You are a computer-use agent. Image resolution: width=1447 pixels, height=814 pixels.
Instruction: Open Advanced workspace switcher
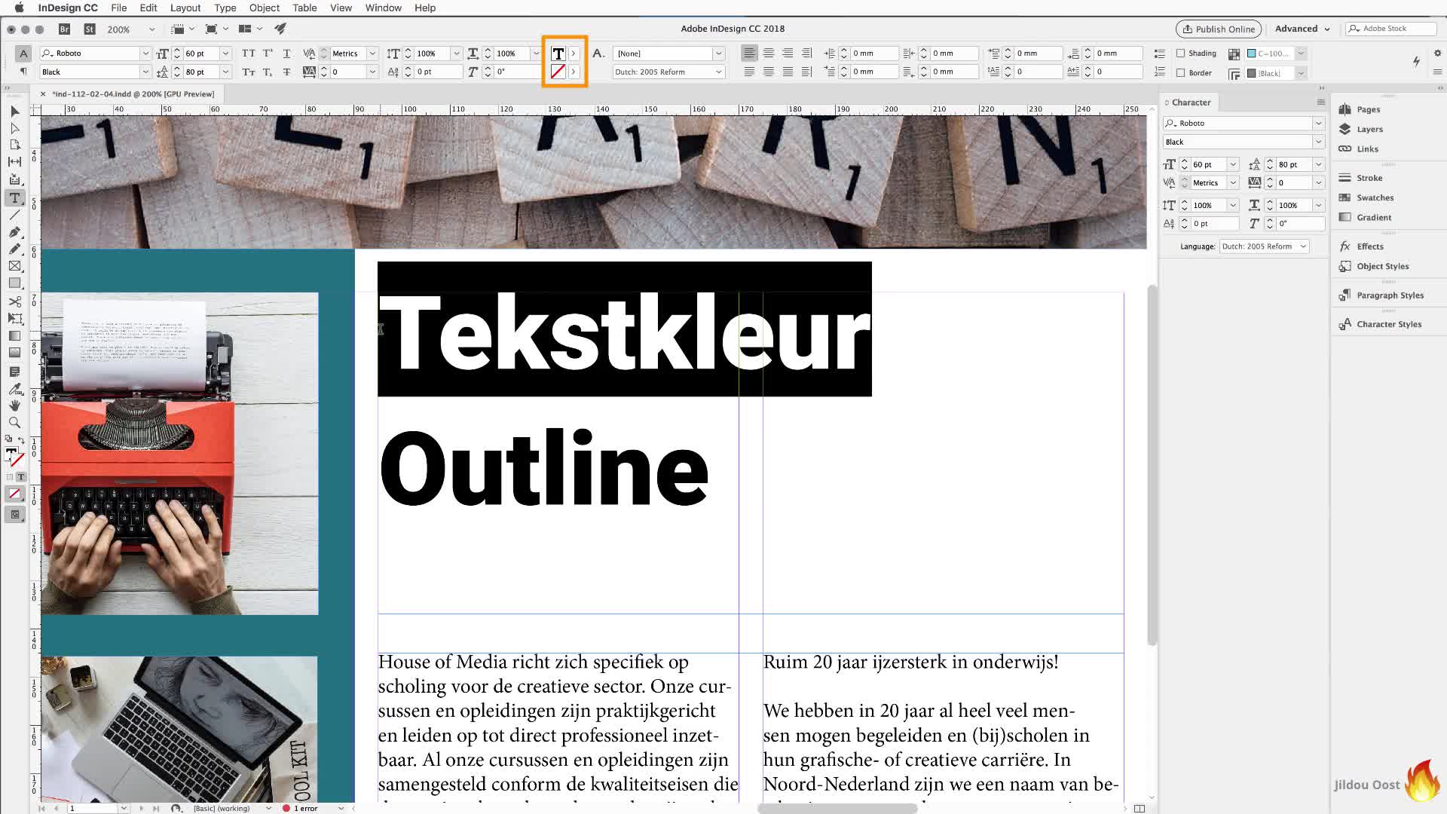coord(1302,29)
